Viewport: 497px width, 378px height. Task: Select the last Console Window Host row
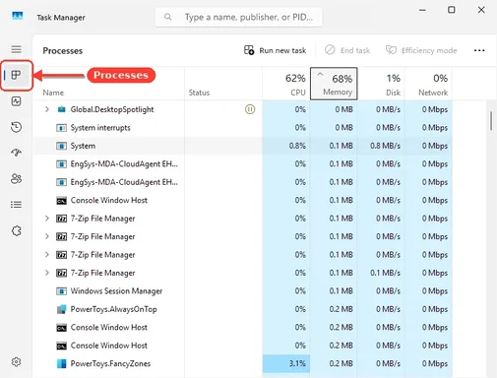[x=243, y=346]
